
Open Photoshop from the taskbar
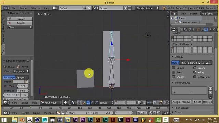(x=90, y=120)
